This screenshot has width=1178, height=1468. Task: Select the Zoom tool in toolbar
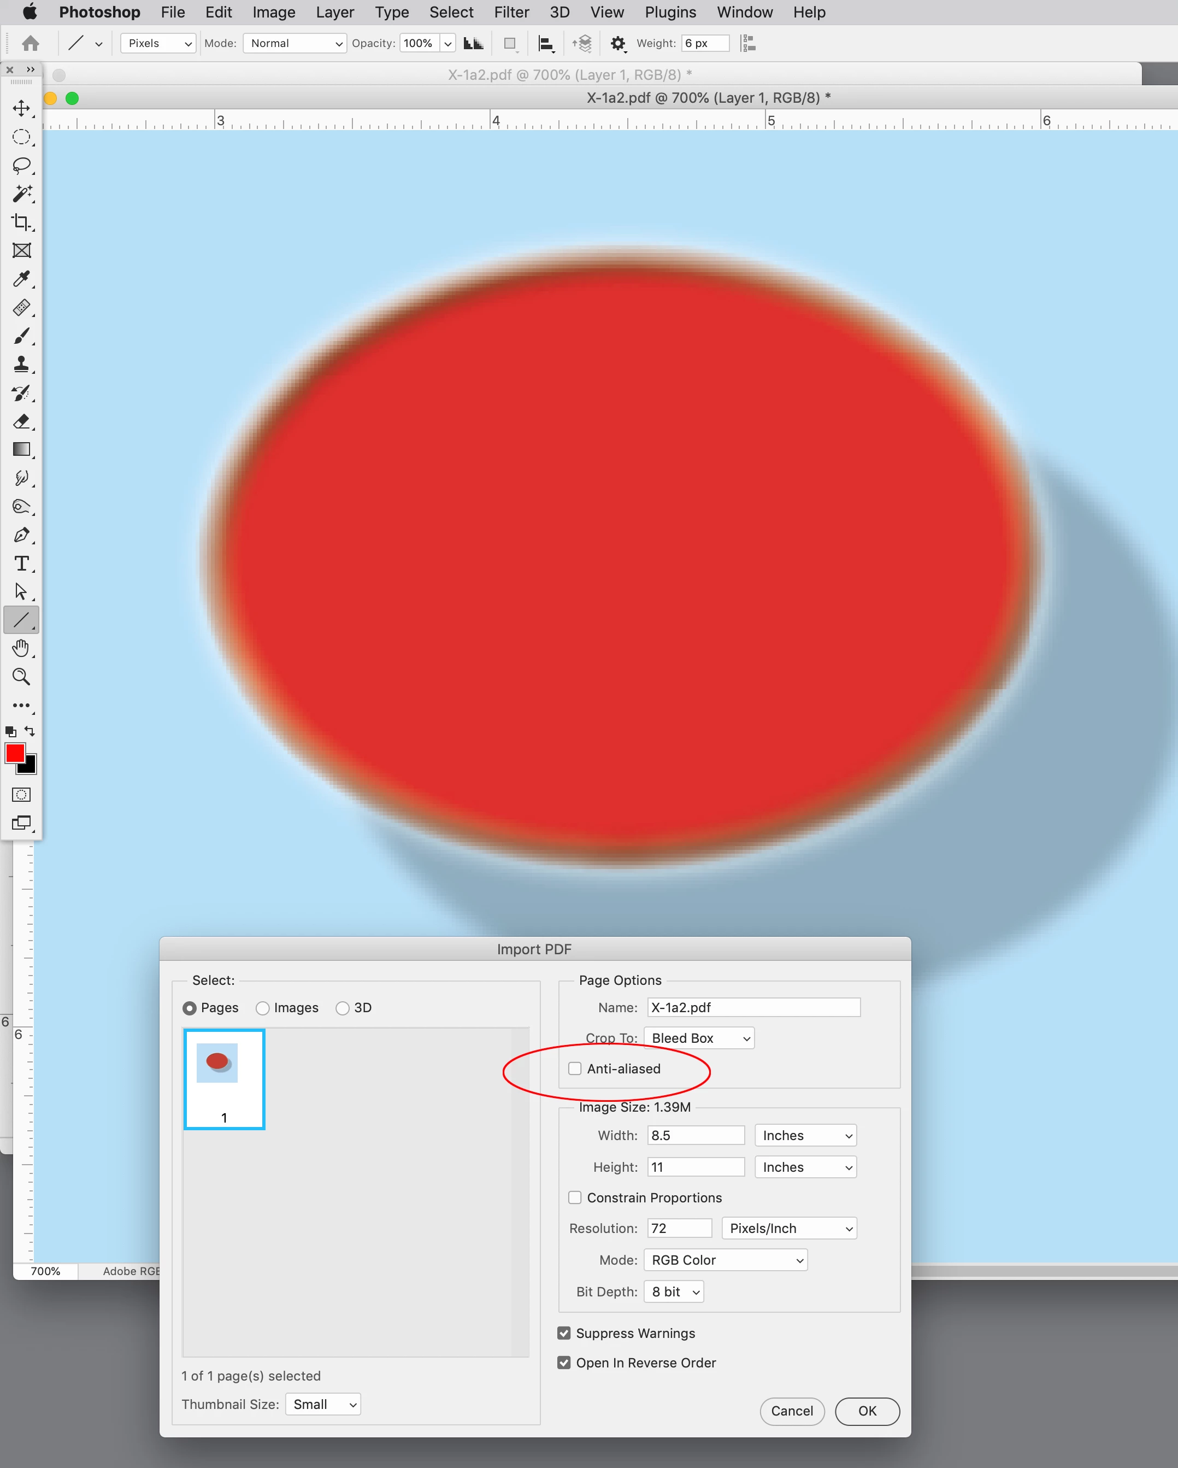pyautogui.click(x=21, y=677)
